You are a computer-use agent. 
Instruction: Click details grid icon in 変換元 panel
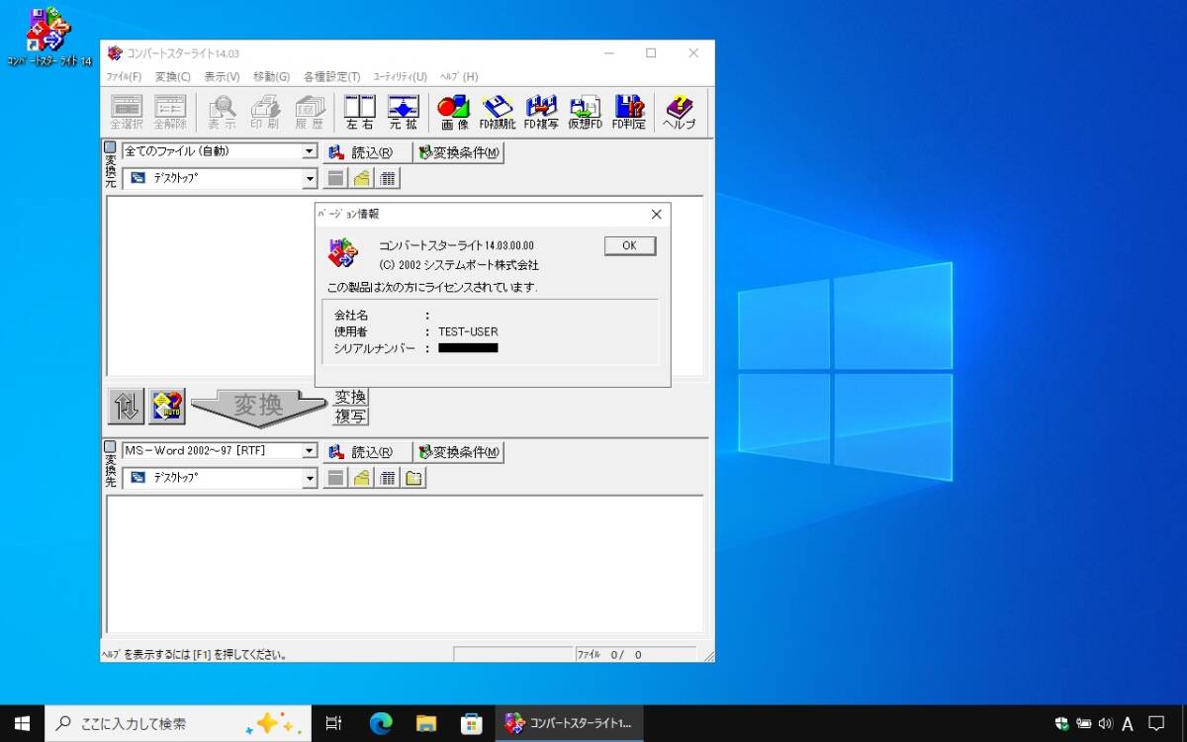388,179
